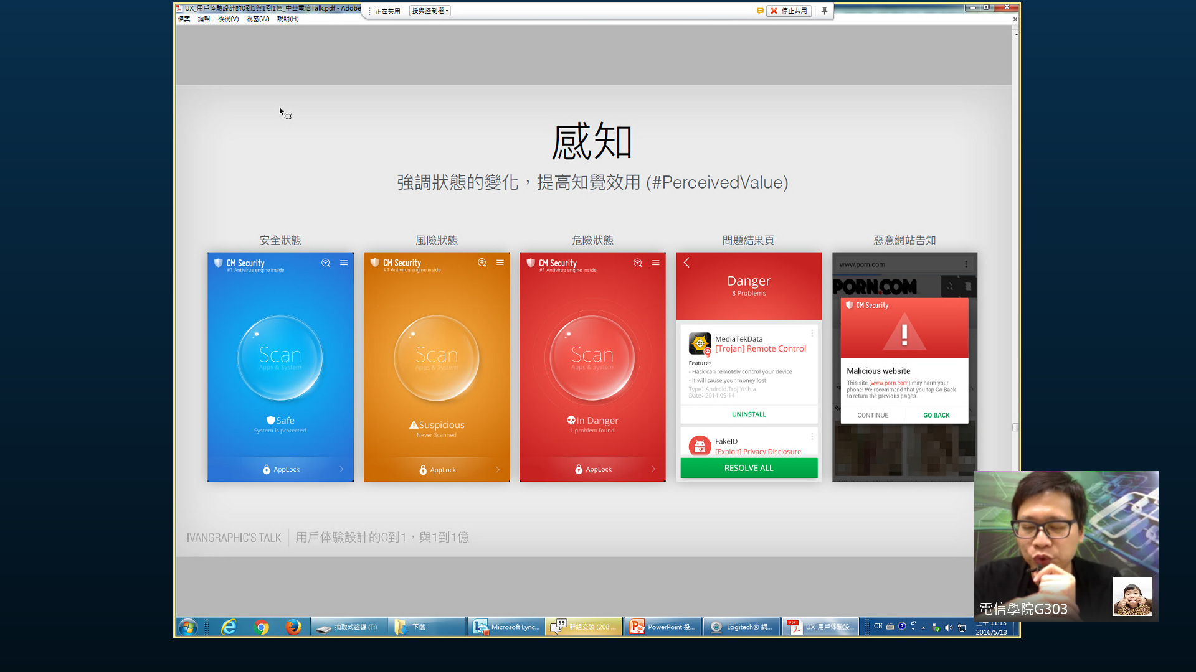
Task: Click the volume speaker tray icon
Action: [x=948, y=627]
